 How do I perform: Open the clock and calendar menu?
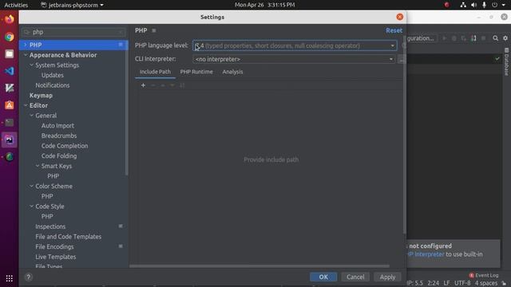264,5
